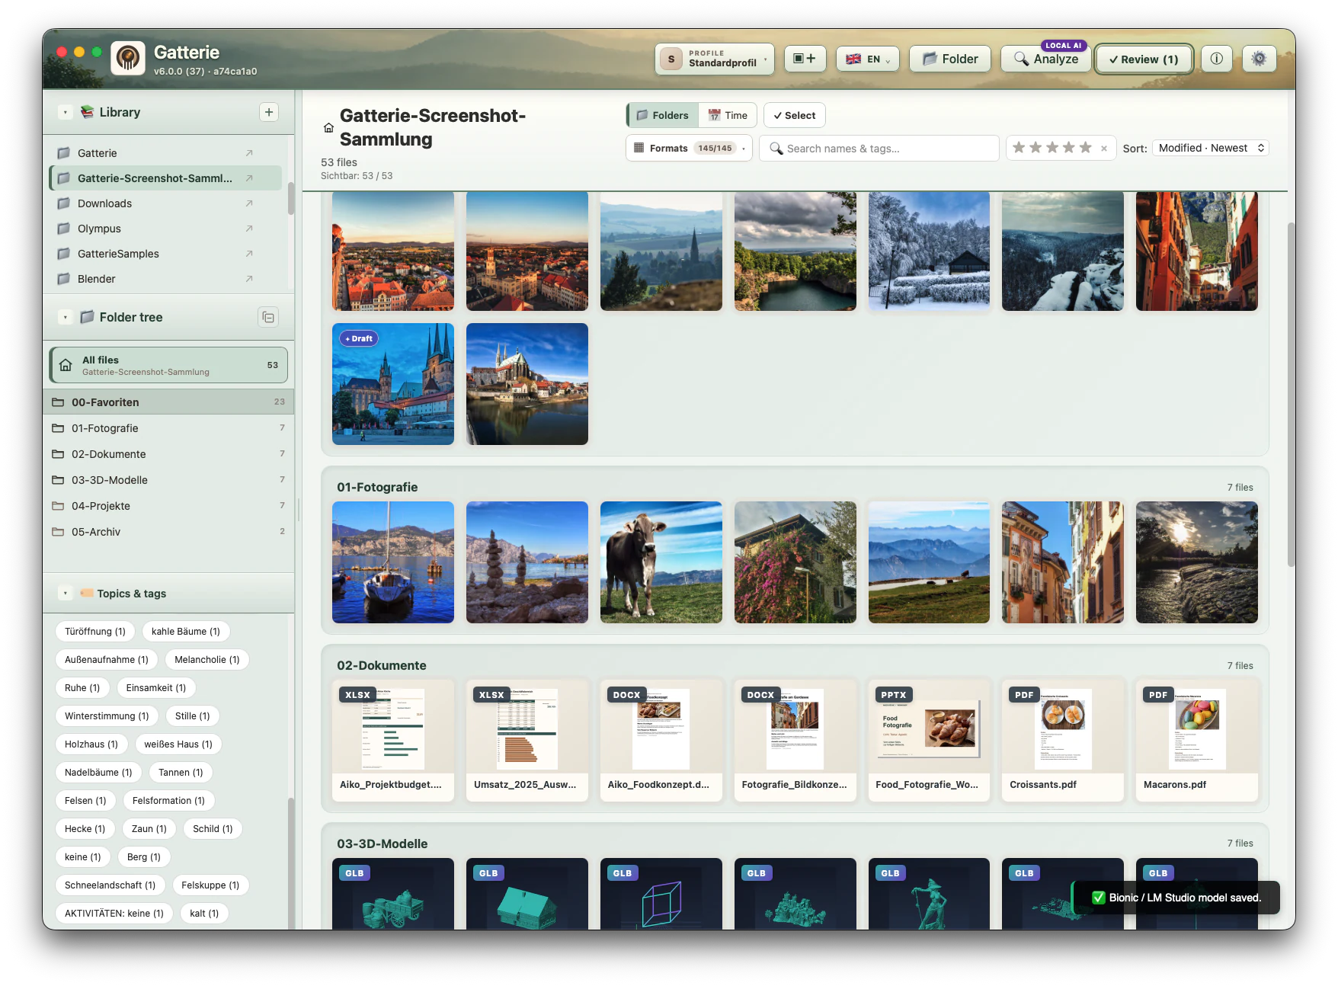Open Sort Modified Newest dropdown
Screen dimensions: 1338x986
(x=1210, y=148)
